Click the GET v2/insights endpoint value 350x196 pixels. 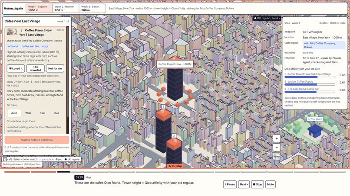(x=312, y=32)
